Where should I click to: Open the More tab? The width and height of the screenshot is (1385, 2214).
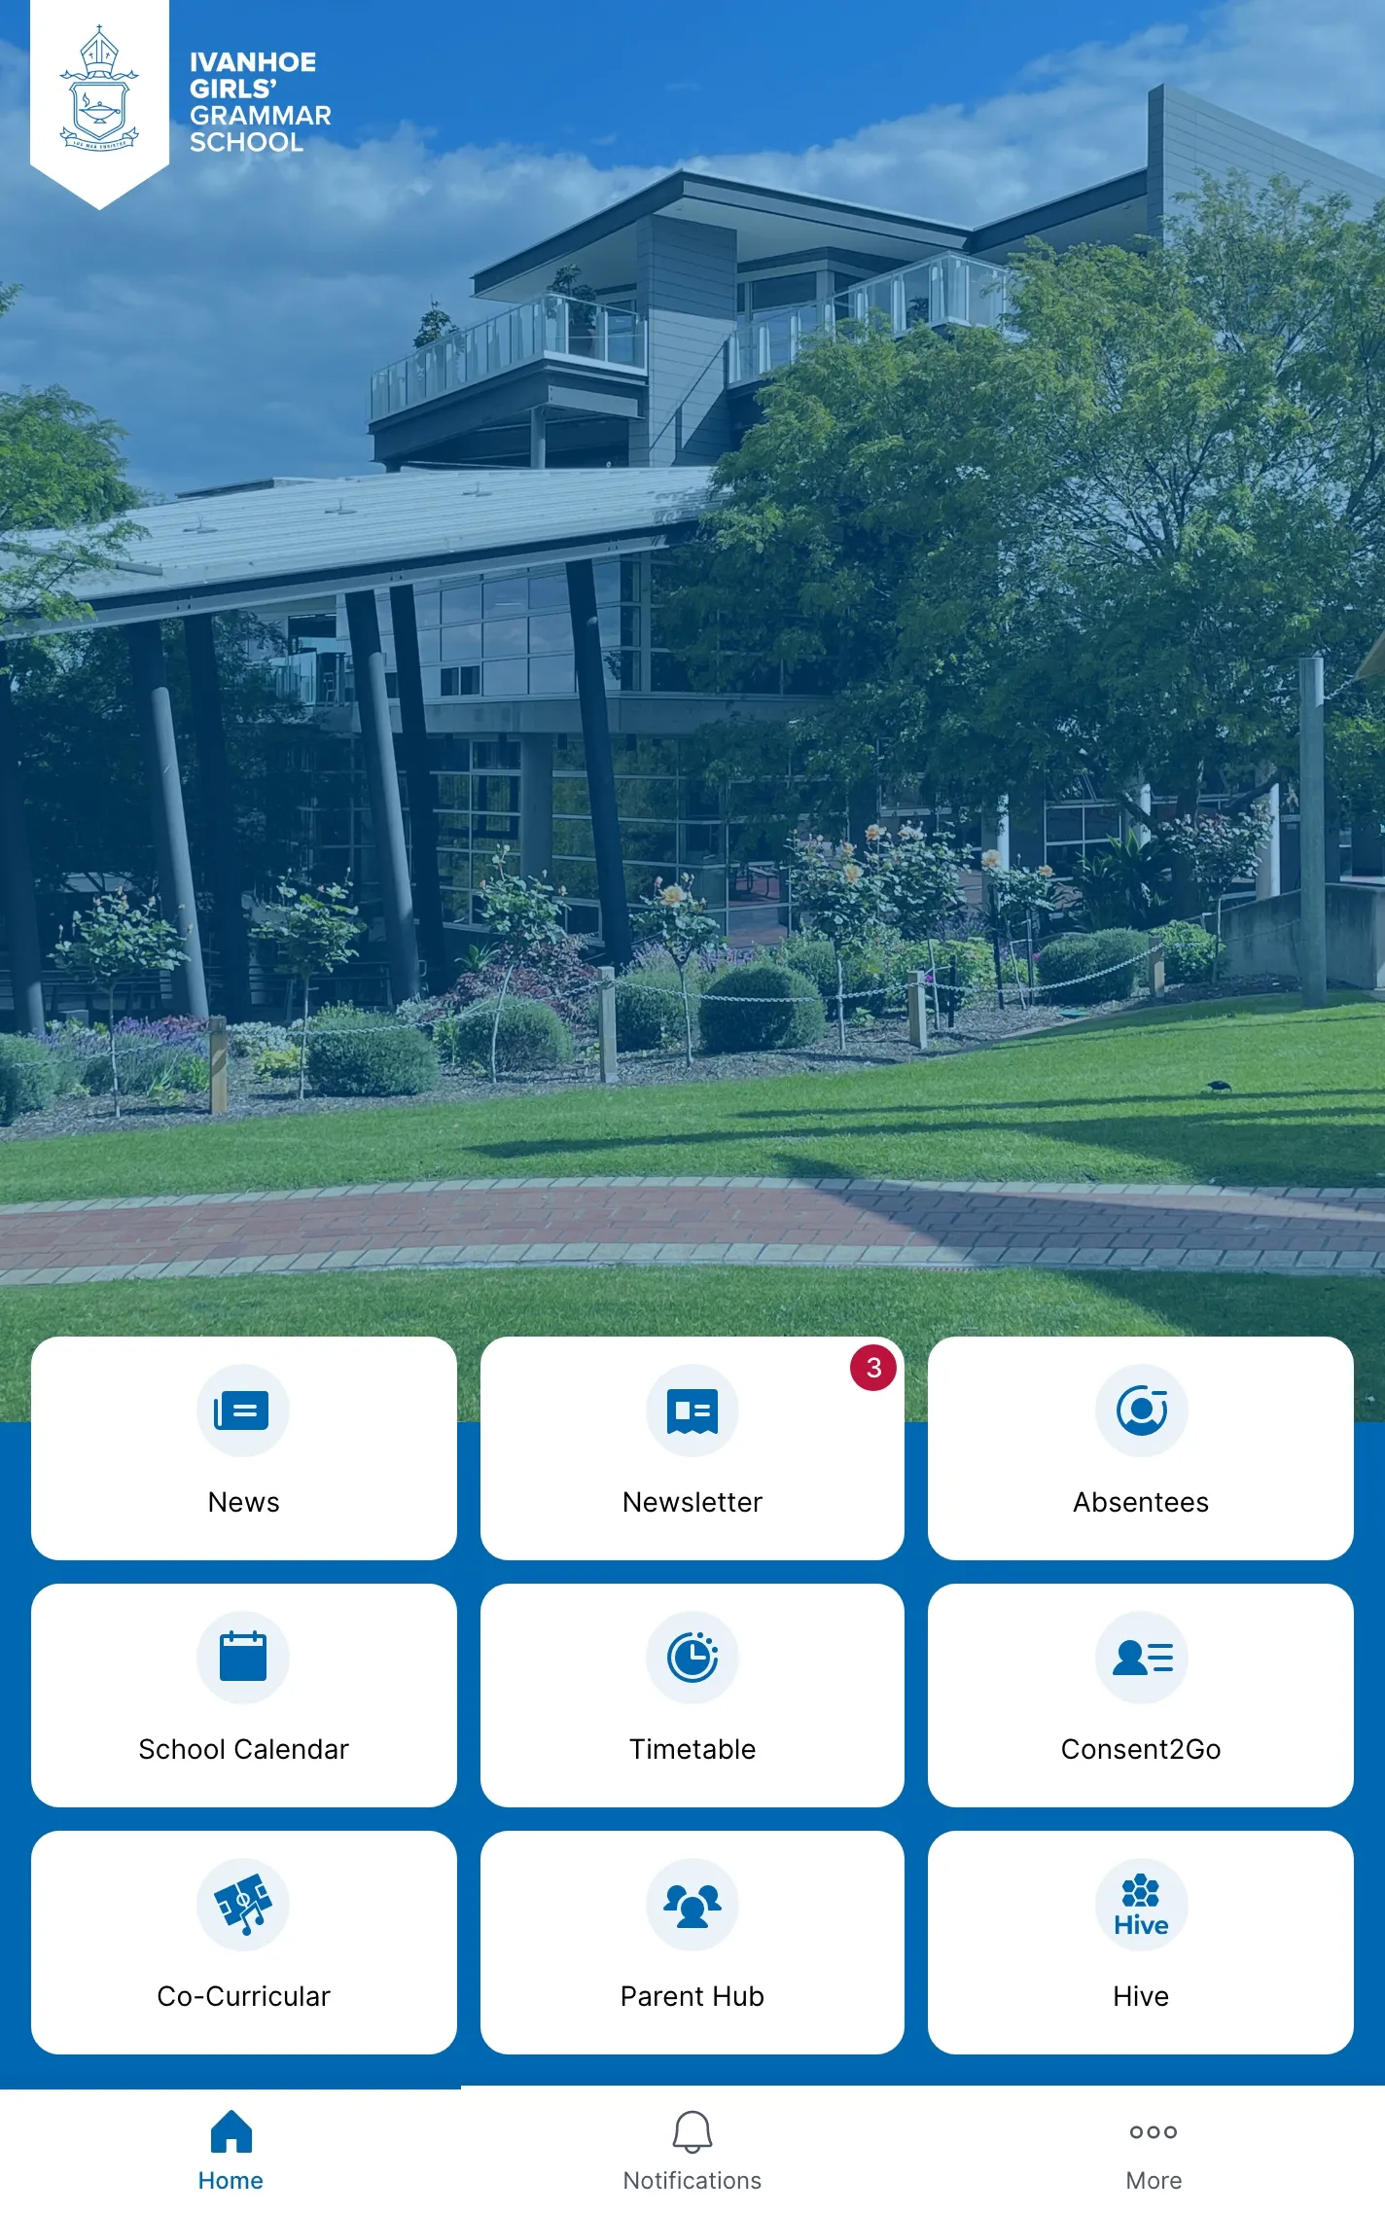click(x=1154, y=2150)
